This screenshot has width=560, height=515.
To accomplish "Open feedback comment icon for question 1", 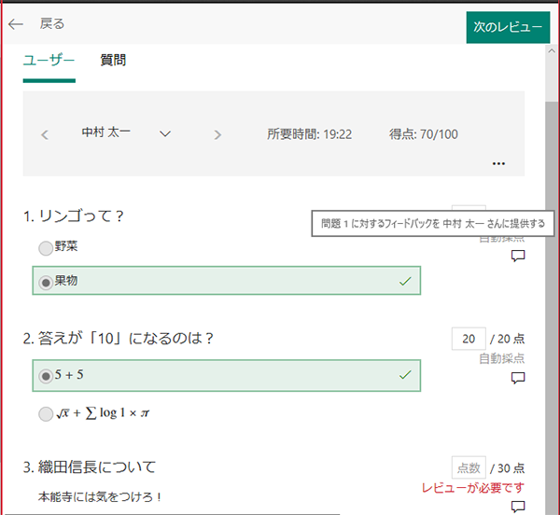I will pyautogui.click(x=518, y=256).
